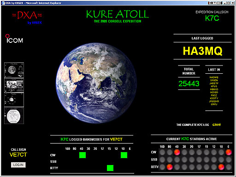Click the red DXA logo

[27, 15]
